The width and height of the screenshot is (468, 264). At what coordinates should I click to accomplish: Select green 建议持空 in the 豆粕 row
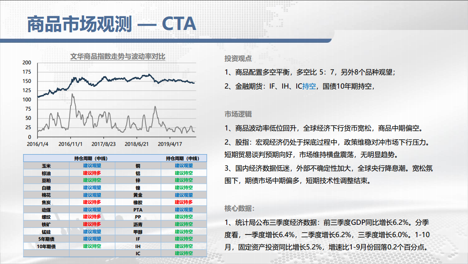pos(92,180)
